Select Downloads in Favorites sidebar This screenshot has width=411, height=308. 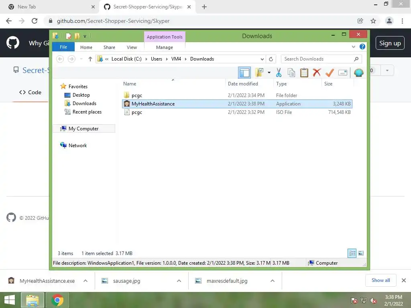tap(84, 103)
